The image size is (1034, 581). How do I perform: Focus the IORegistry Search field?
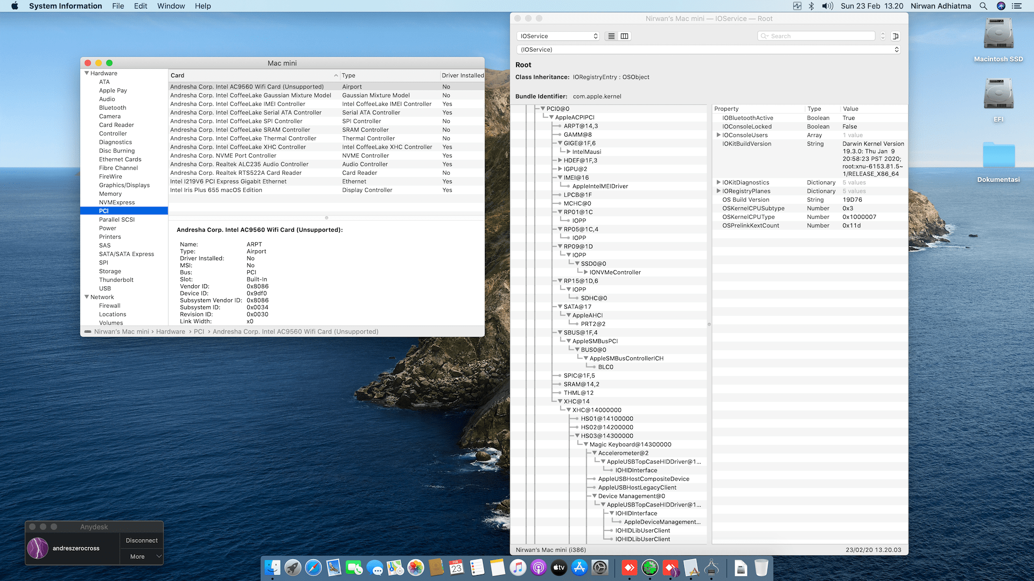point(816,36)
